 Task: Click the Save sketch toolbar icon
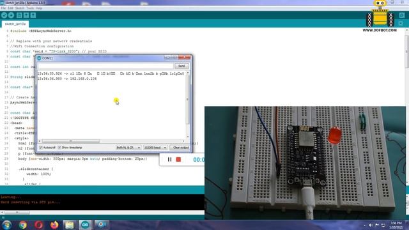pos(33,15)
